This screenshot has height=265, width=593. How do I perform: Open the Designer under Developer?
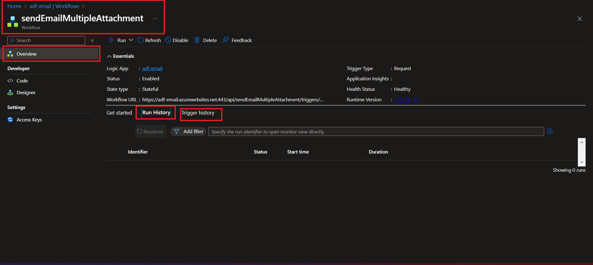22,92
